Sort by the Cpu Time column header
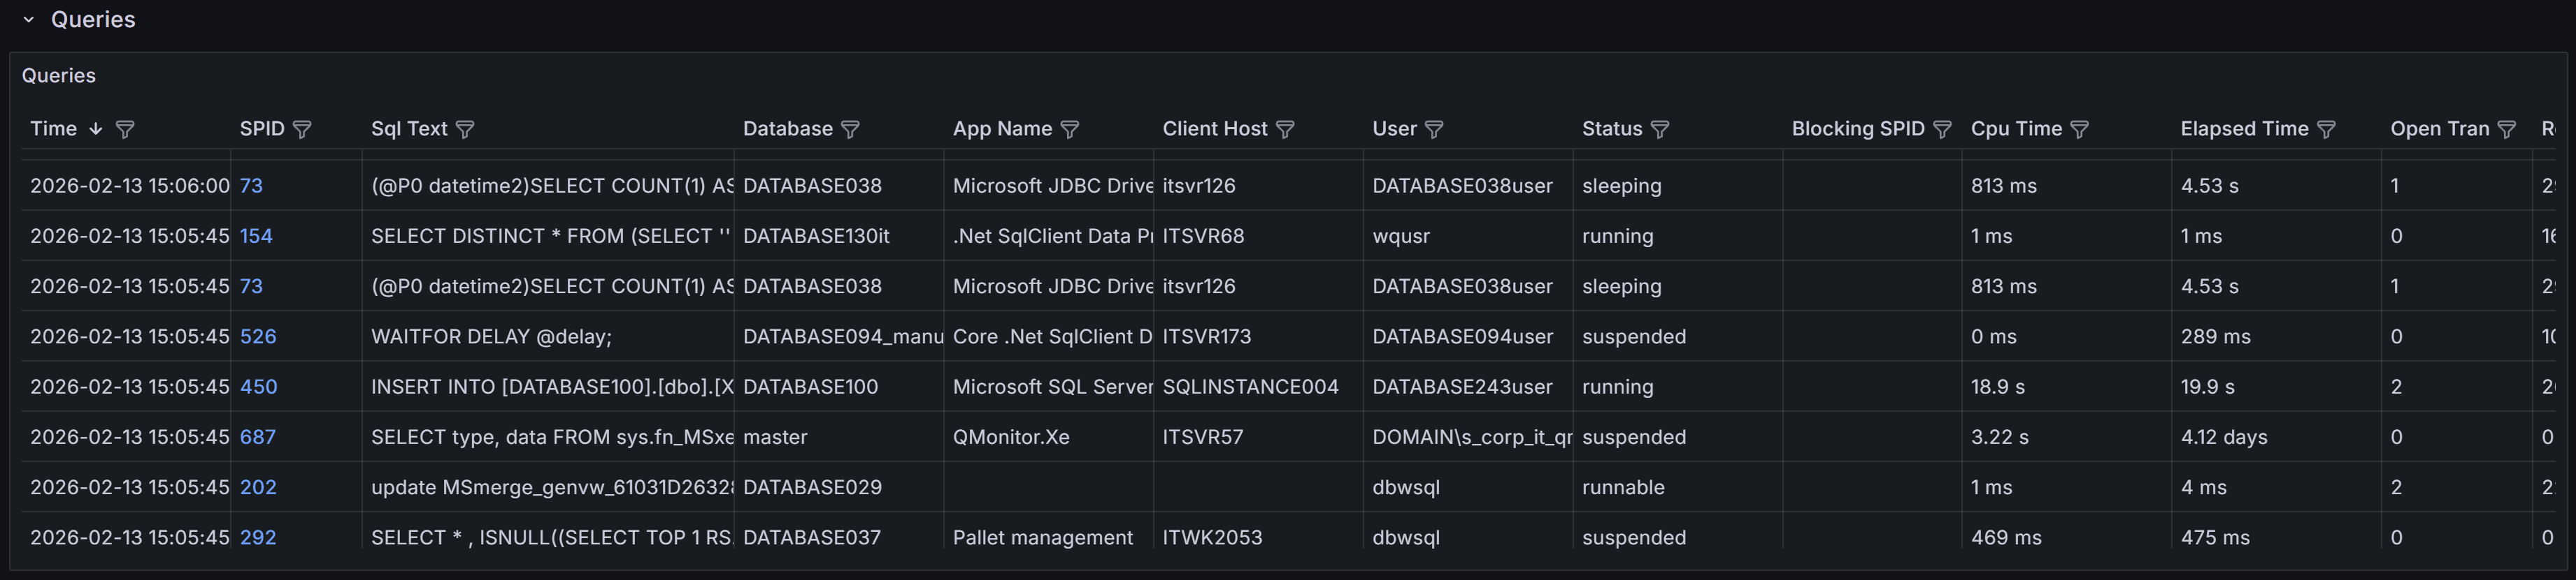The image size is (2576, 580). click(2016, 129)
